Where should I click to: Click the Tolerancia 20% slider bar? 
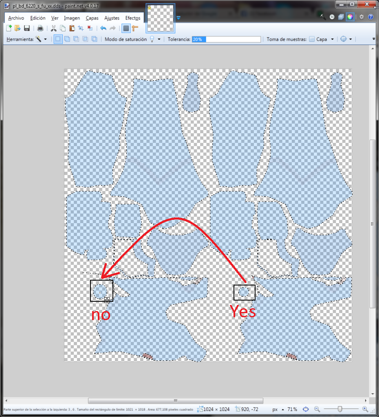226,40
